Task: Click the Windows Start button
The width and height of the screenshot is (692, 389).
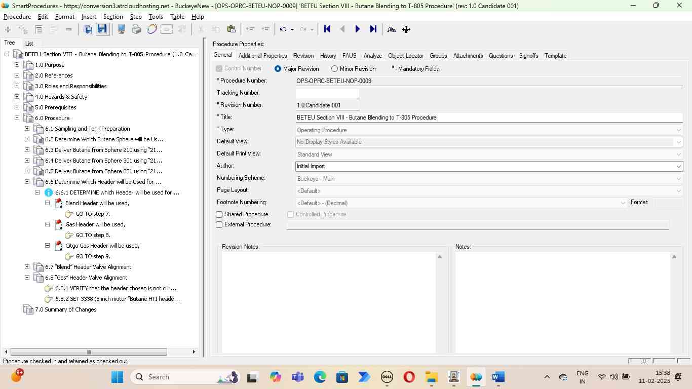Action: click(x=117, y=377)
